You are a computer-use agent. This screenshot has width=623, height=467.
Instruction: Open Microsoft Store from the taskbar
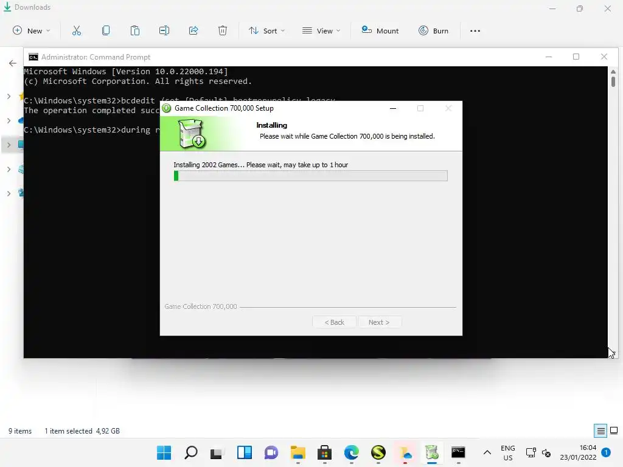tap(325, 452)
